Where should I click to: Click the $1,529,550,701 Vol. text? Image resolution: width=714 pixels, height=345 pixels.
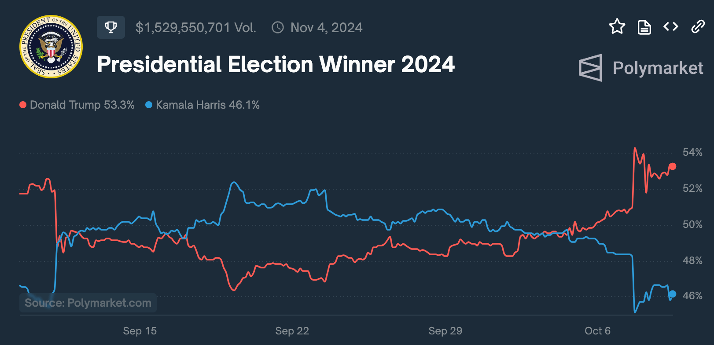tap(196, 28)
